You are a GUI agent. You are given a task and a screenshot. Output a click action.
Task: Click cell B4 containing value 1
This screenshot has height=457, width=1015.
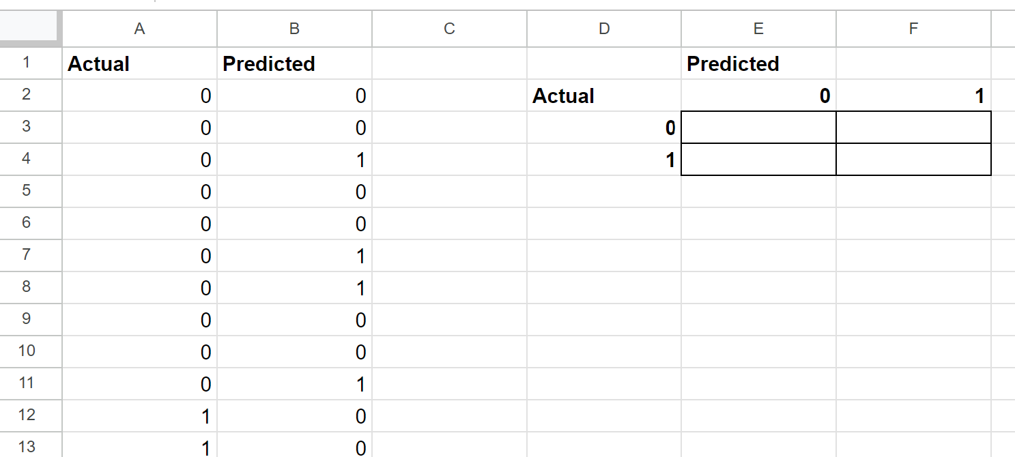tap(294, 160)
